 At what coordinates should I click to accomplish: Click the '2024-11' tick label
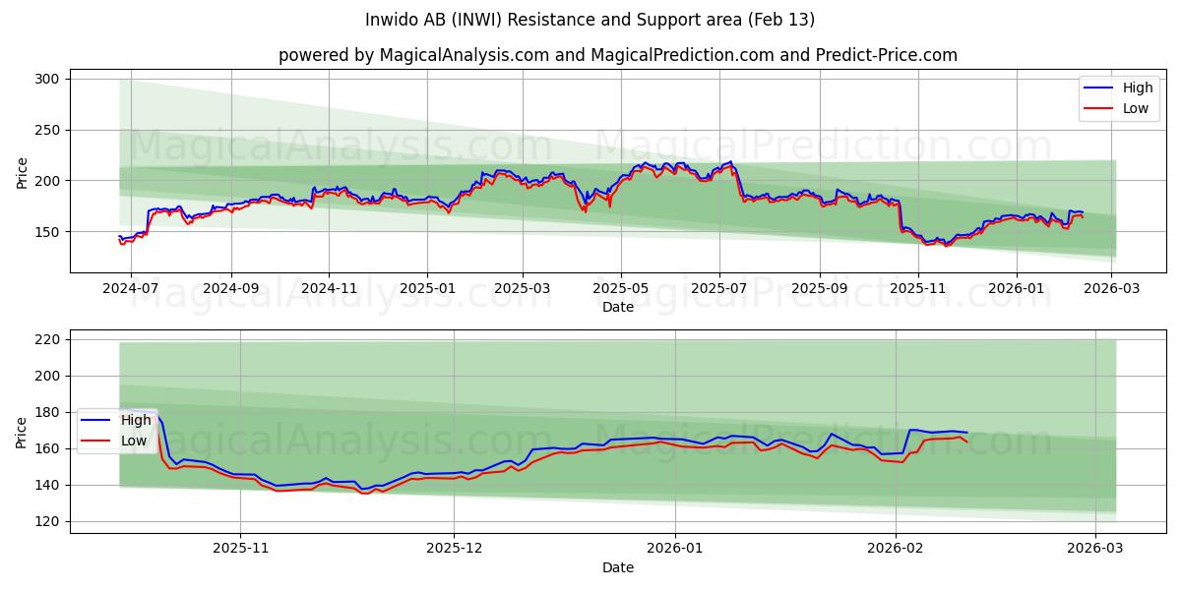pyautogui.click(x=329, y=288)
